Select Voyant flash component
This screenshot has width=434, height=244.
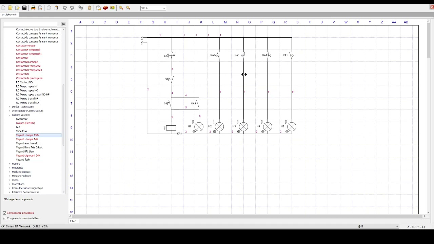point(23,160)
